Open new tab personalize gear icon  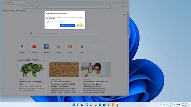[x=124, y=15]
